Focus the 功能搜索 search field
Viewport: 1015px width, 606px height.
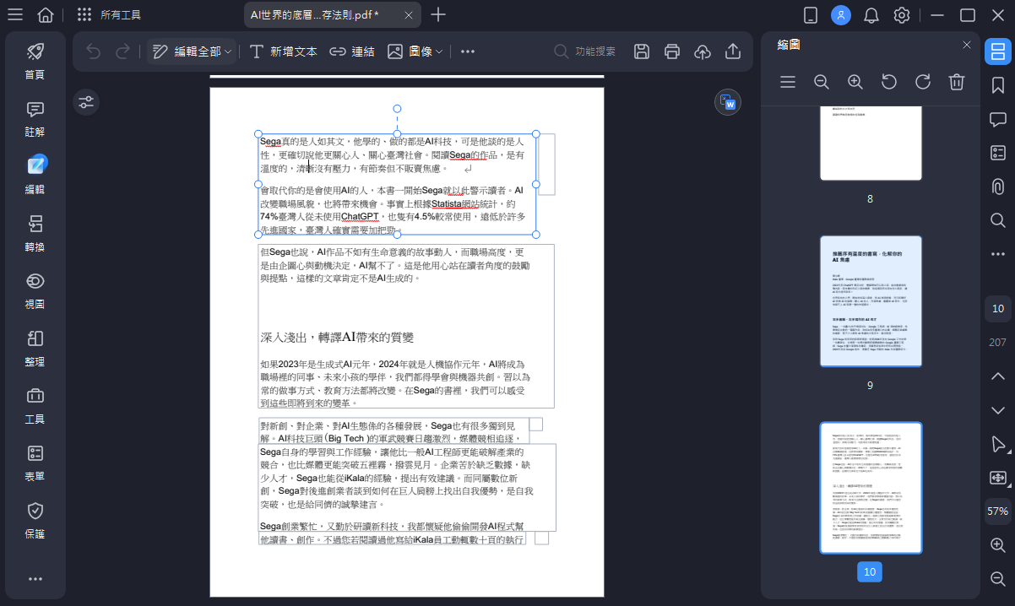pos(585,51)
